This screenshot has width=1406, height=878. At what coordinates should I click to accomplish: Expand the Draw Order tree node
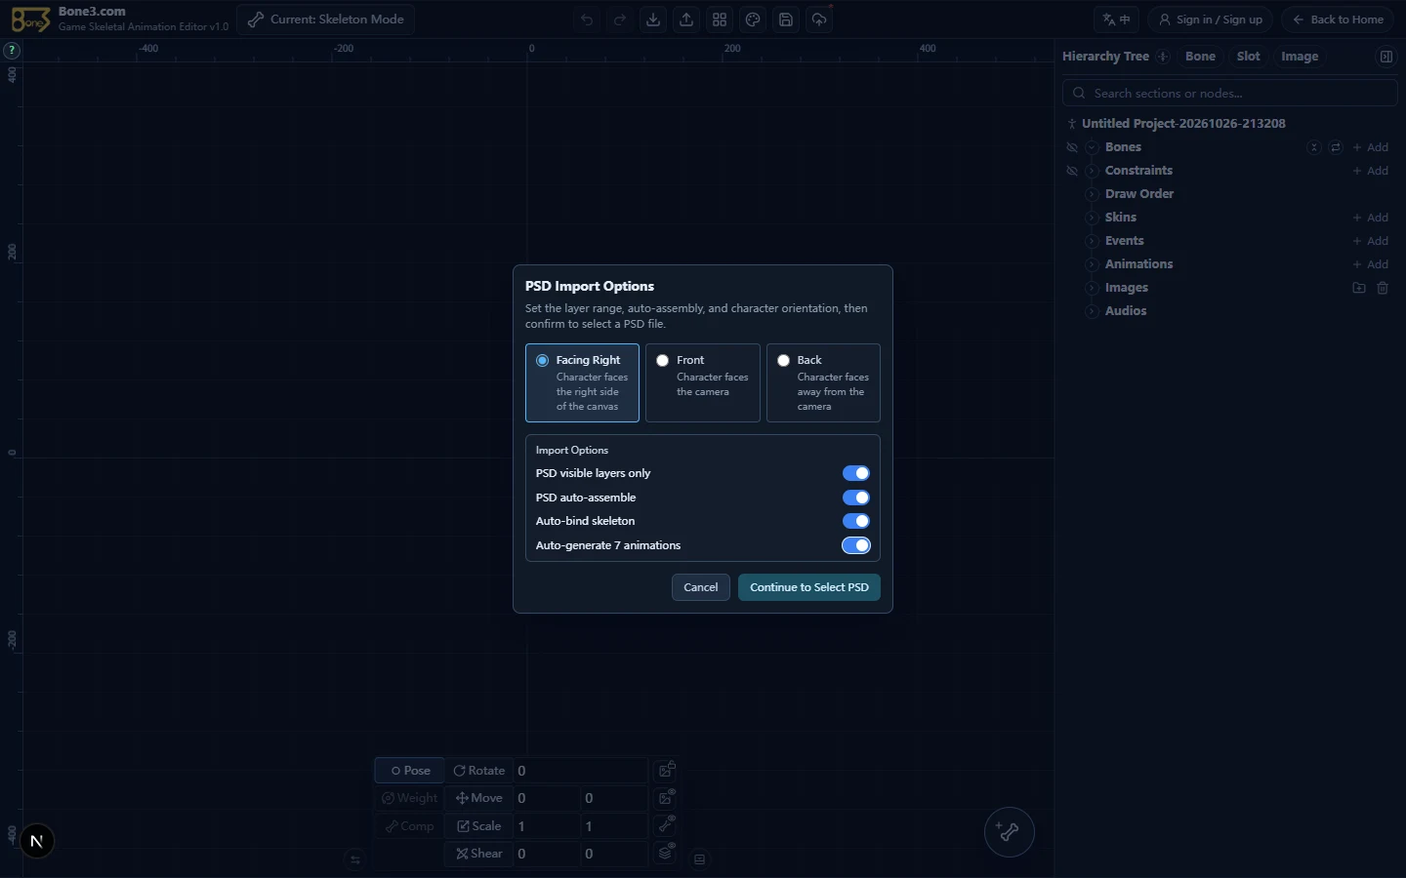tap(1092, 194)
